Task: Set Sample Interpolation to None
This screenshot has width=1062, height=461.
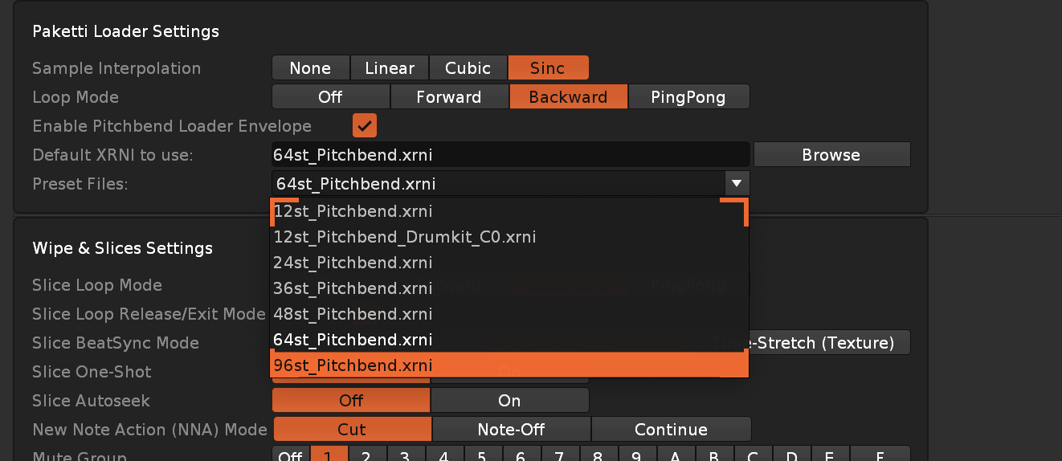Action: [x=311, y=68]
